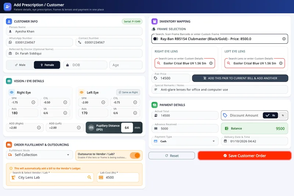Copy values with Same as Right button
The width and height of the screenshot is (294, 196).
coord(128,92)
